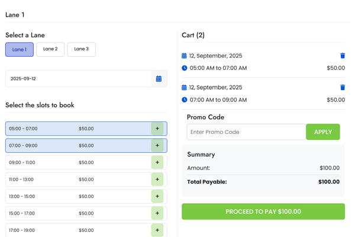
Task: Select the 17:00 - 19:00 slot row
Action: (86, 230)
